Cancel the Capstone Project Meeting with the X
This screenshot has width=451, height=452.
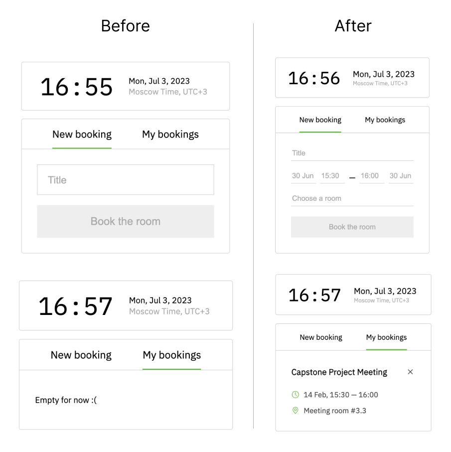[x=410, y=372]
